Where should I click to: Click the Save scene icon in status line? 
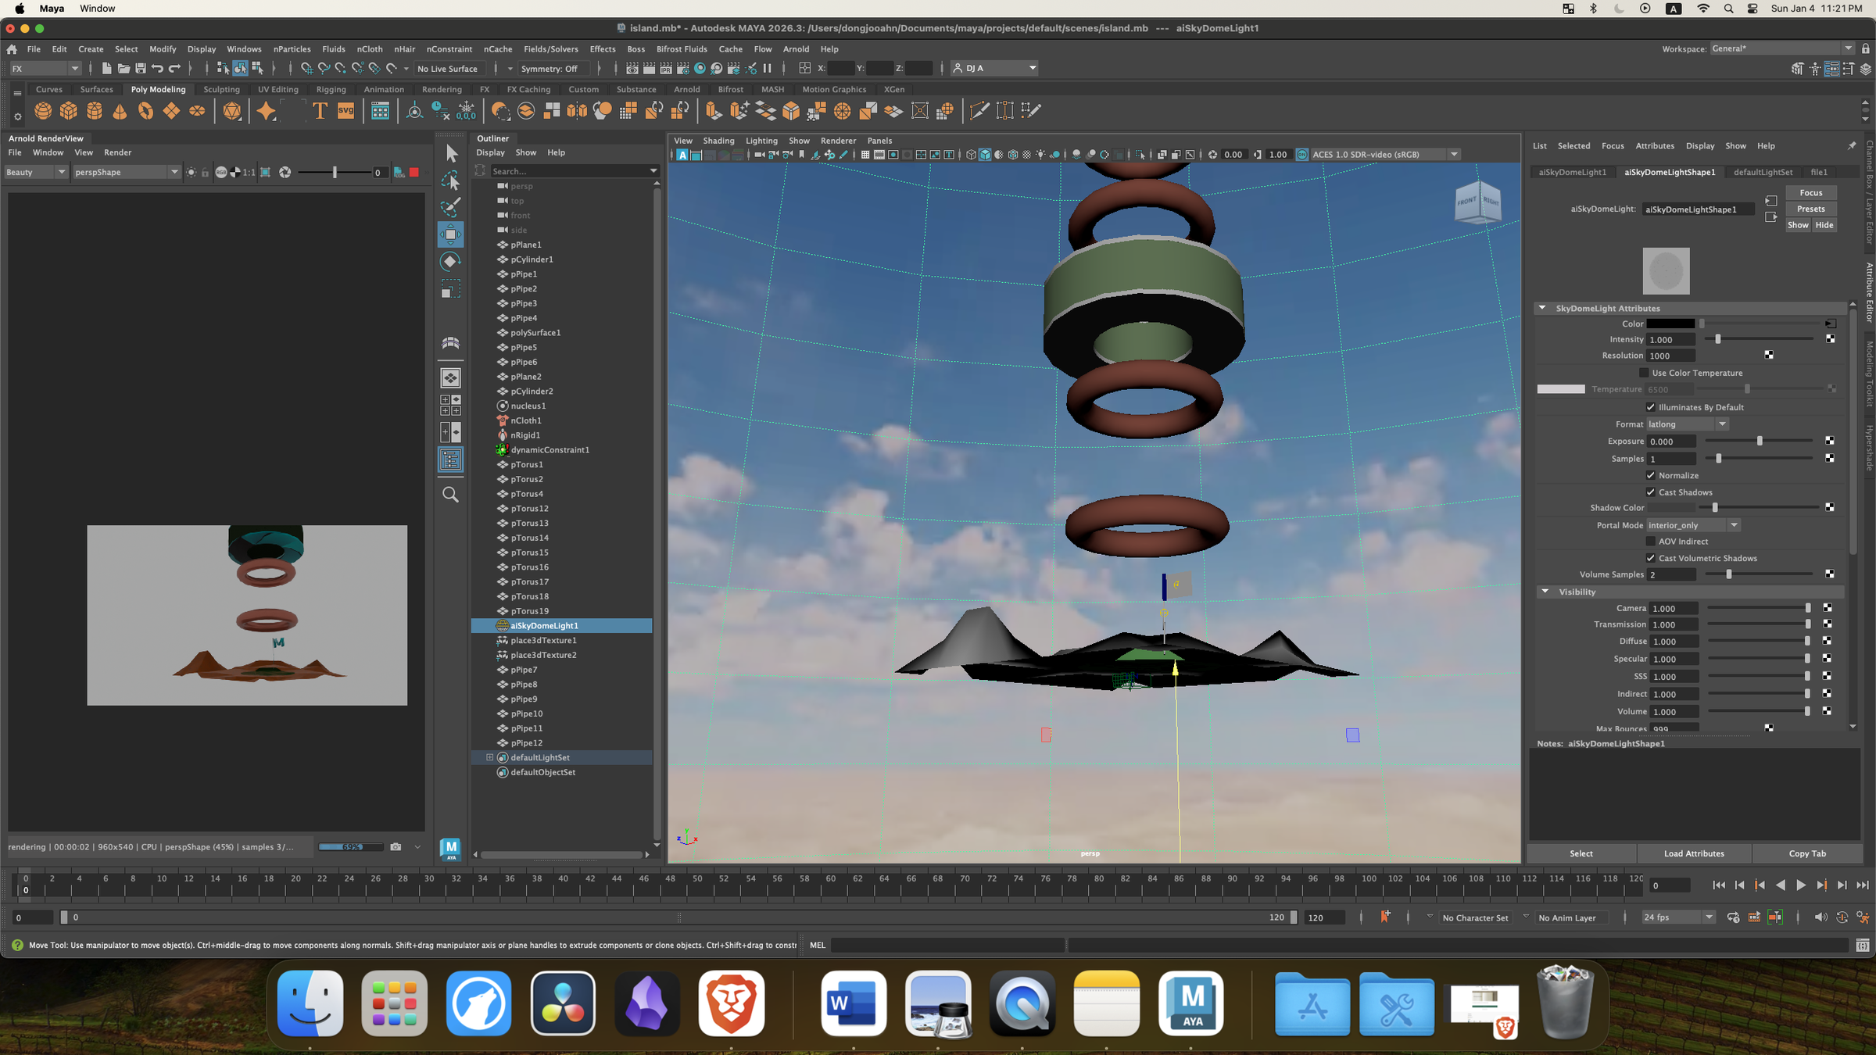point(141,69)
